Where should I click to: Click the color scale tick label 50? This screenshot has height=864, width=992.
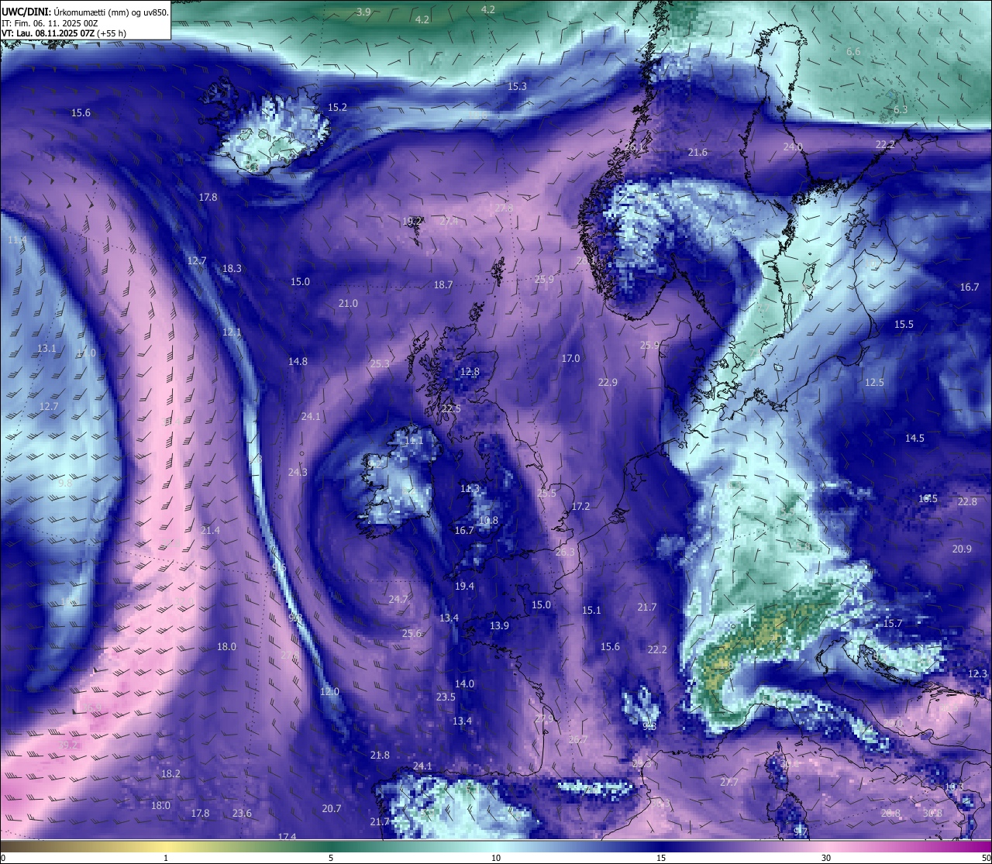coord(986,857)
